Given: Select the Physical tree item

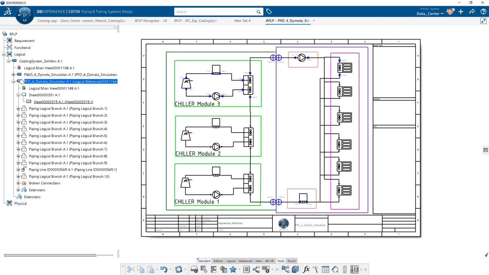Looking at the screenshot, I should pos(21,203).
